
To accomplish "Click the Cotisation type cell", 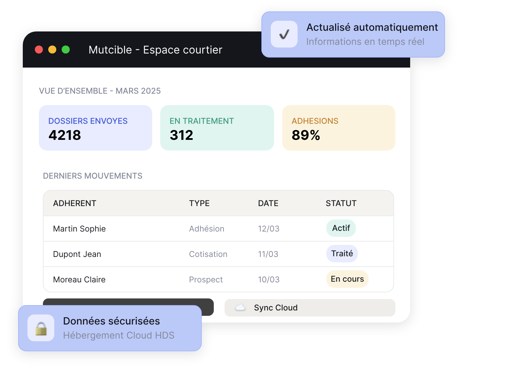I will click(208, 254).
